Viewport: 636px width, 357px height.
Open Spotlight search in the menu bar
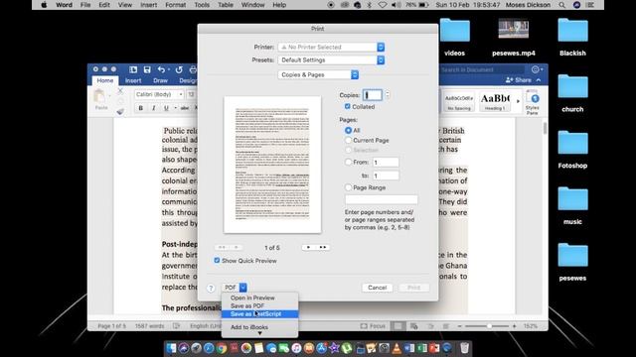(561, 5)
